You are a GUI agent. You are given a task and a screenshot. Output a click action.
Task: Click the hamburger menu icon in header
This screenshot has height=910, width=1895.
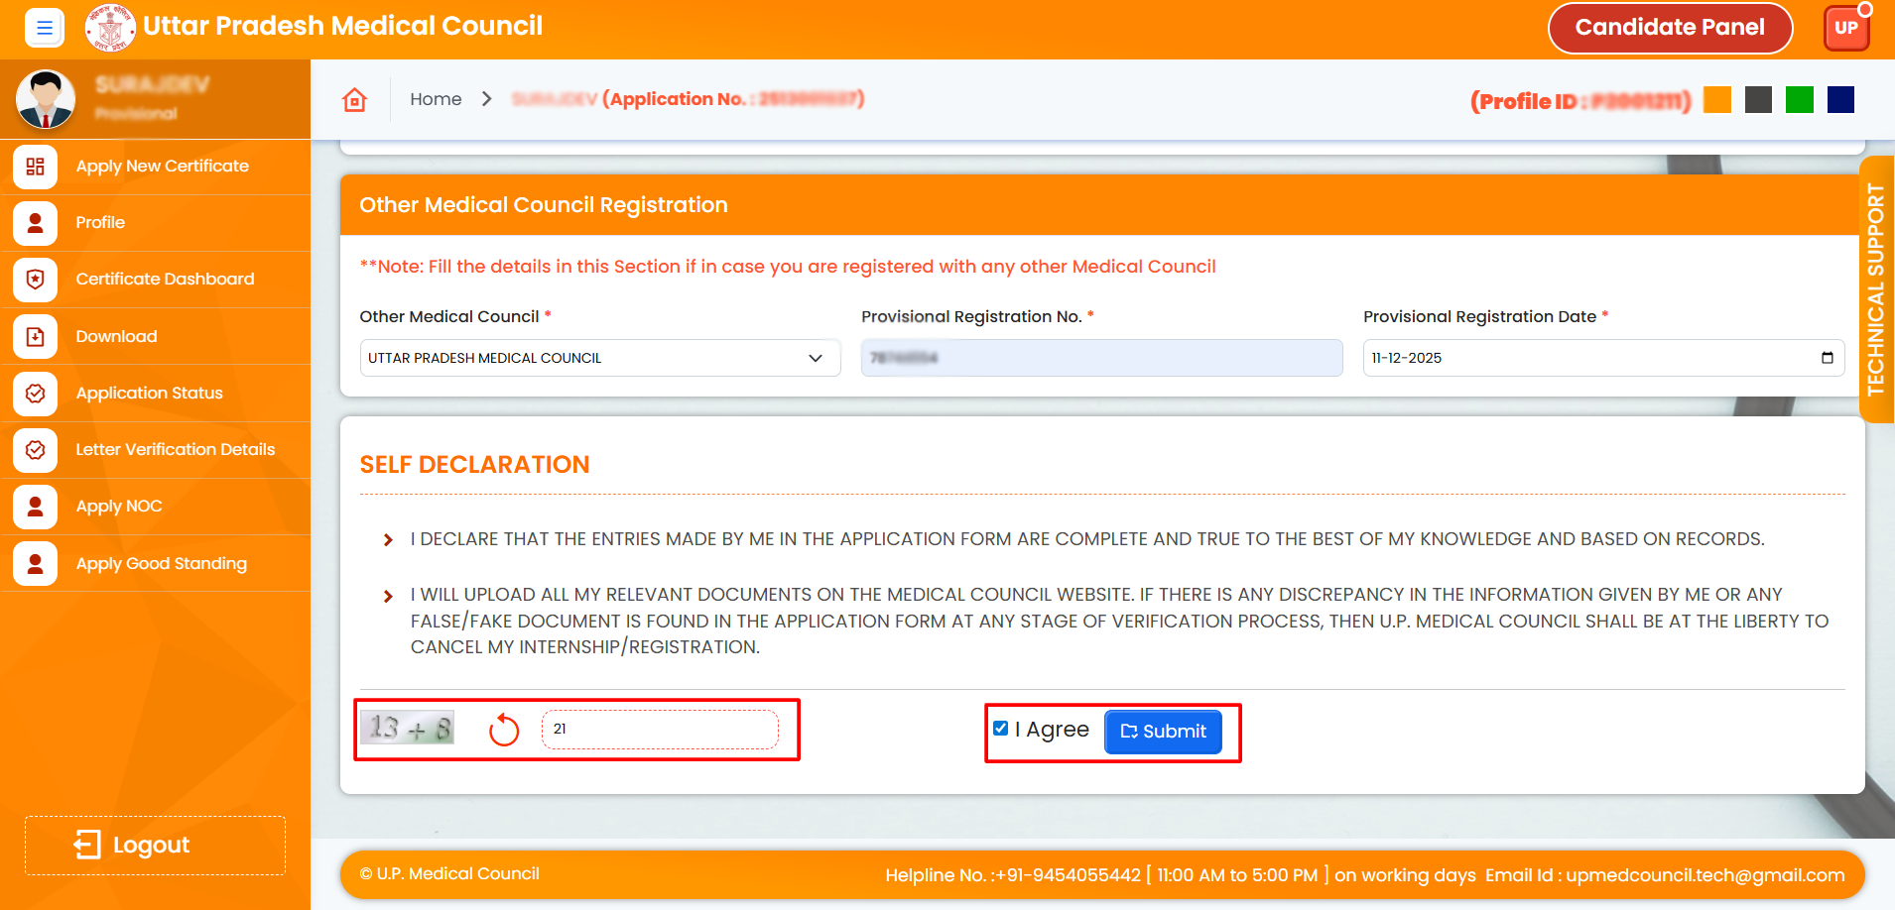44,28
